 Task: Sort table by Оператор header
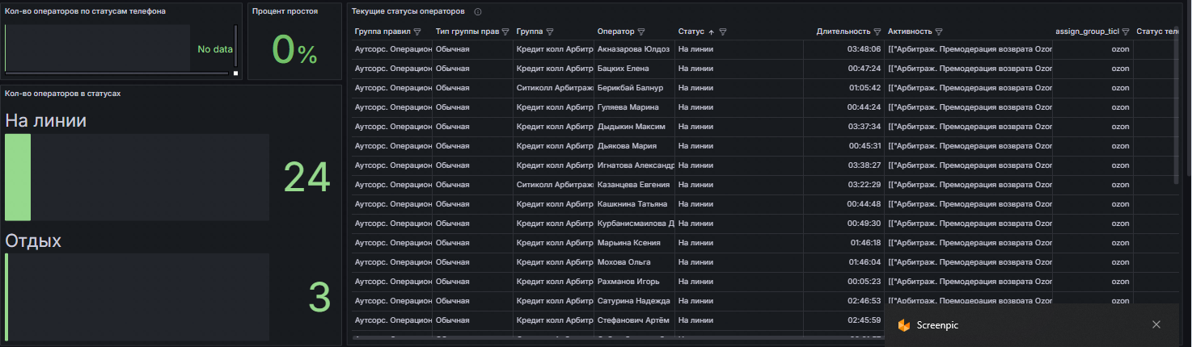(616, 31)
